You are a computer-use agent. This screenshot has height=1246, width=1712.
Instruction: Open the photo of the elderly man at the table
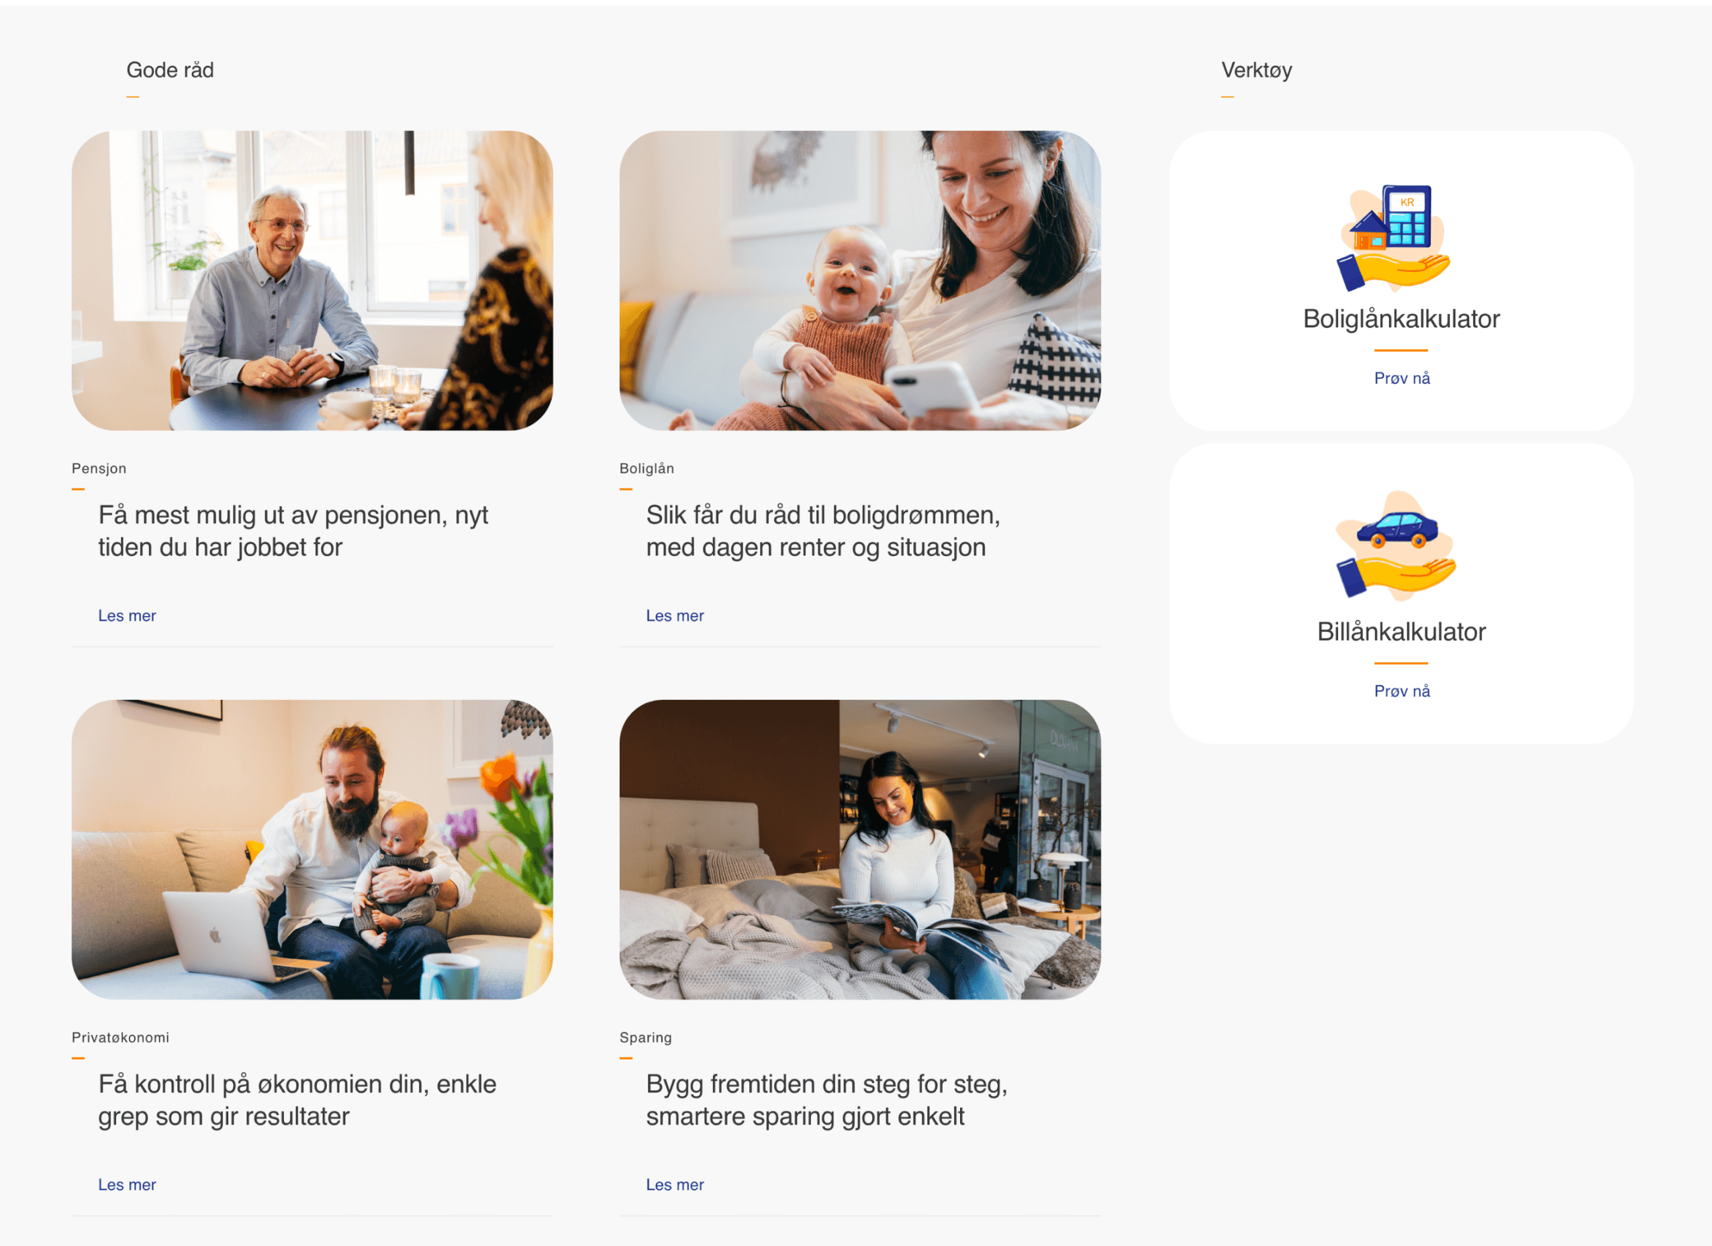click(312, 280)
